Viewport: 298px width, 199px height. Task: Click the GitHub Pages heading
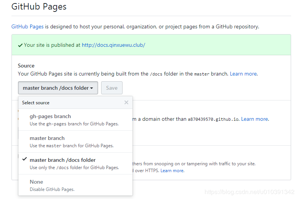(x=39, y=7)
